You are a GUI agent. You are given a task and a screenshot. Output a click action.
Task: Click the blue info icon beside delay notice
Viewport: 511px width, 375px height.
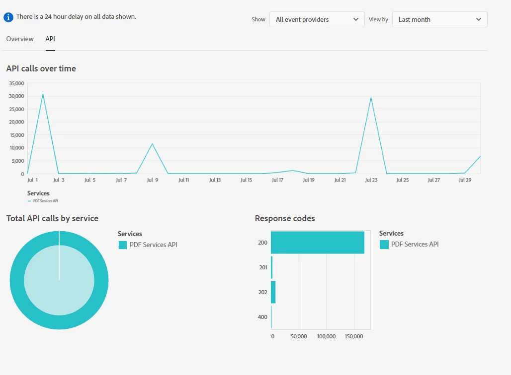(x=8, y=17)
